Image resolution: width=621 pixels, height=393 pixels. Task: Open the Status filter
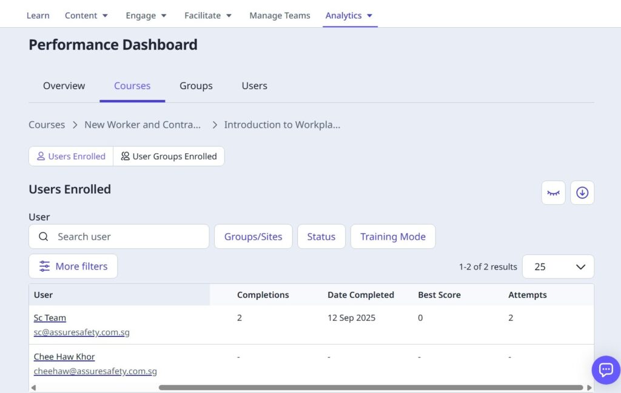(321, 237)
